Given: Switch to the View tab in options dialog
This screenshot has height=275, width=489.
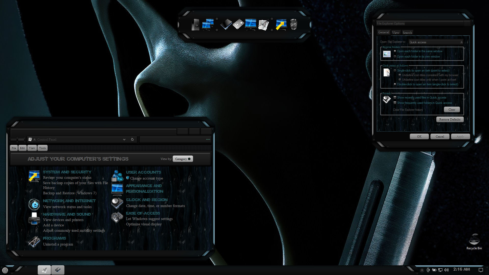Looking at the screenshot, I should [396, 33].
